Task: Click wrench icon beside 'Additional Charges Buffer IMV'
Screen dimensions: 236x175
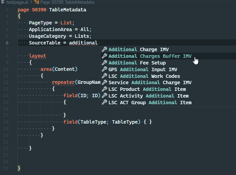Action: (104, 56)
